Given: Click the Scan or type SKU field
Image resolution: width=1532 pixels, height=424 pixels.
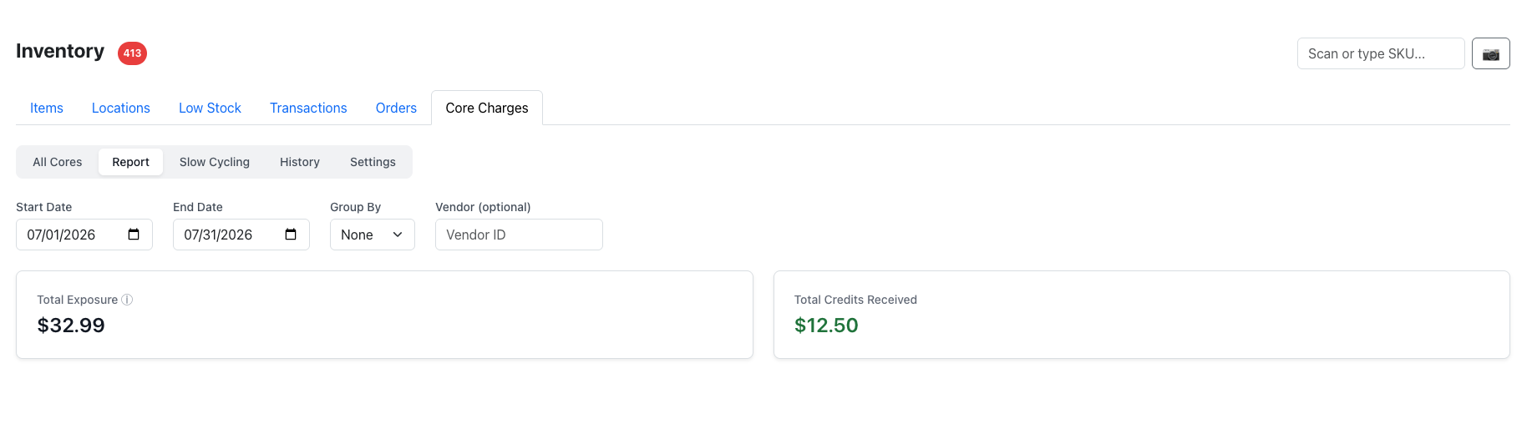Looking at the screenshot, I should pyautogui.click(x=1381, y=53).
